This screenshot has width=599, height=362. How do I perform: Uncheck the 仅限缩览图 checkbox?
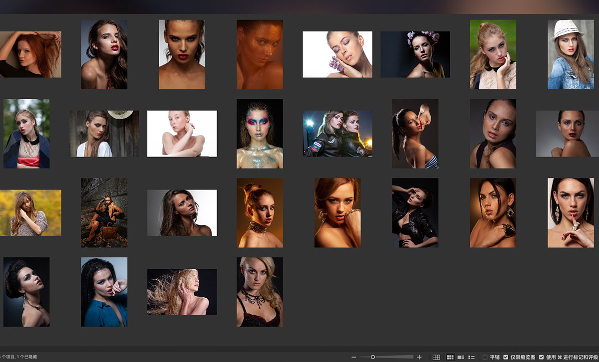pos(506,357)
